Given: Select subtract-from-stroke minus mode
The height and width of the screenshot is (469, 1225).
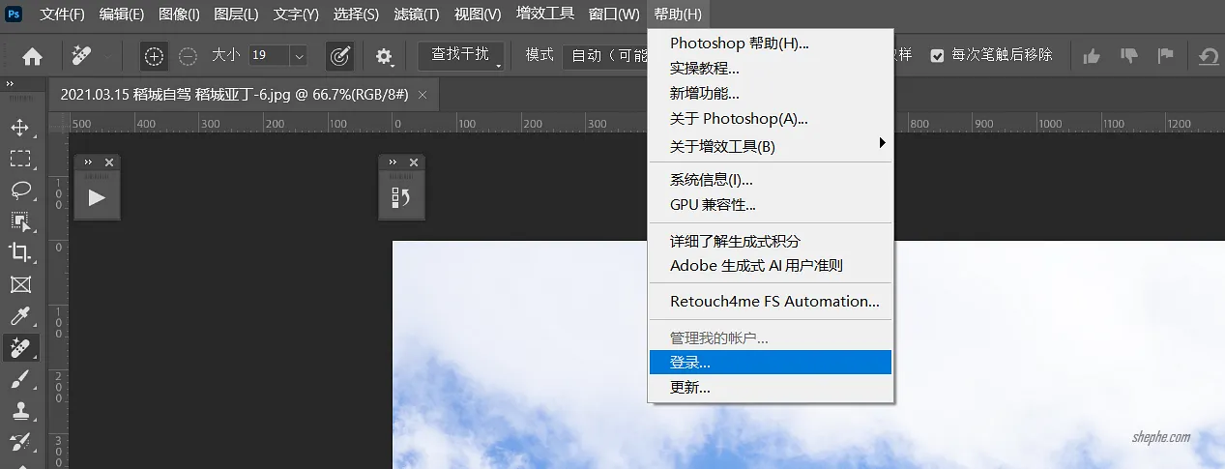Looking at the screenshot, I should [188, 56].
